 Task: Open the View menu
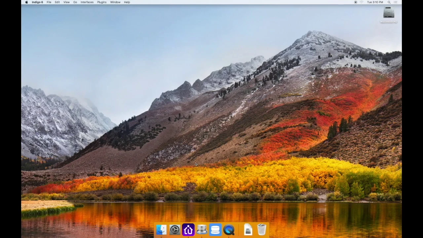tap(66, 2)
